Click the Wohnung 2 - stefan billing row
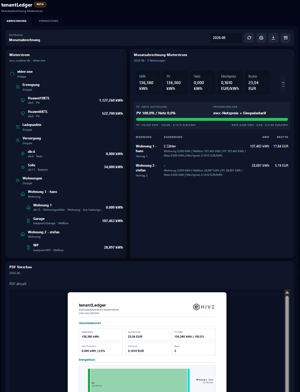 point(212,170)
